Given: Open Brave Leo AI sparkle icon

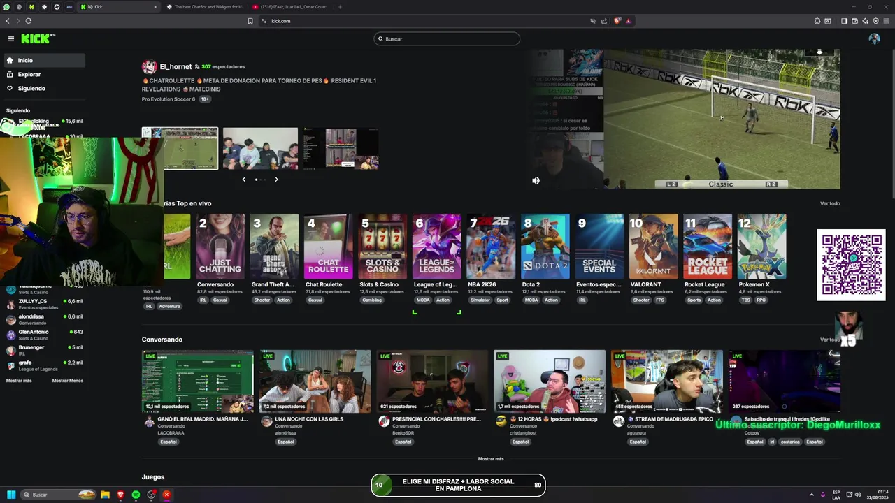Looking at the screenshot, I should [865, 21].
